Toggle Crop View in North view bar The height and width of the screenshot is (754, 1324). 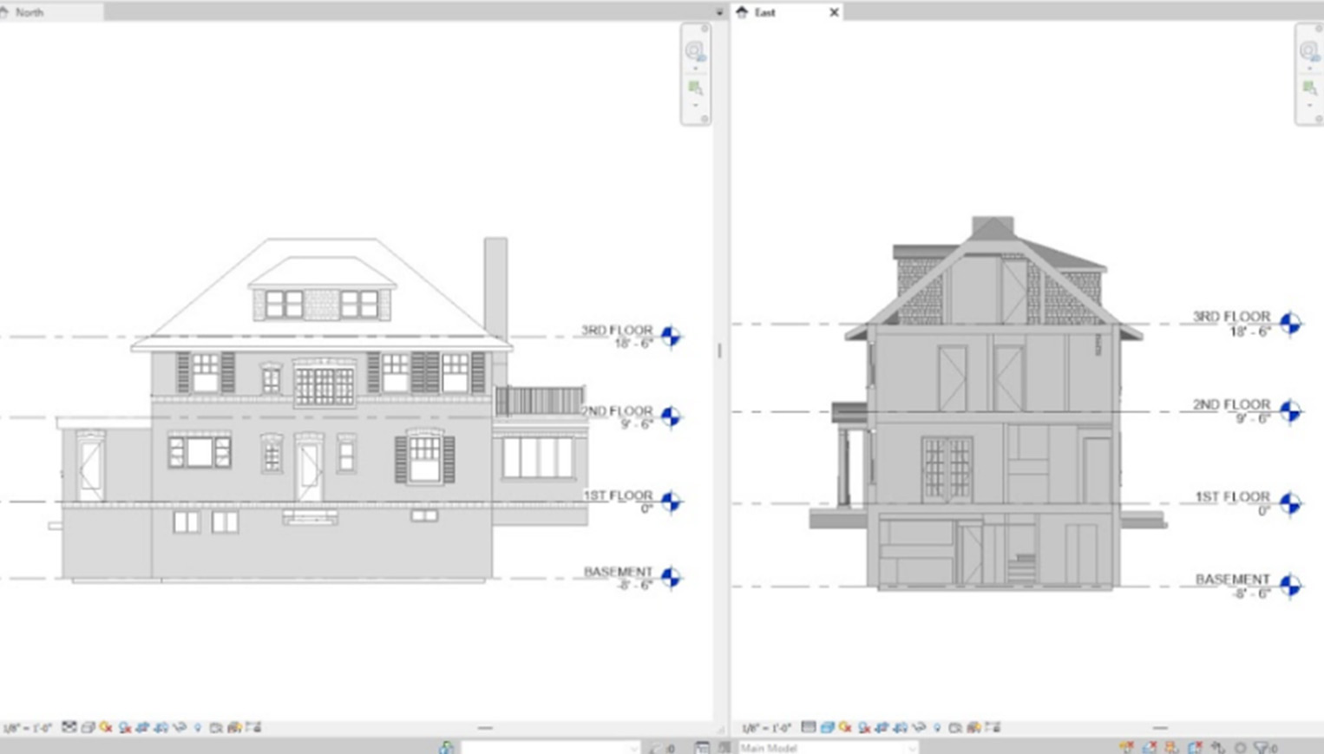(143, 727)
